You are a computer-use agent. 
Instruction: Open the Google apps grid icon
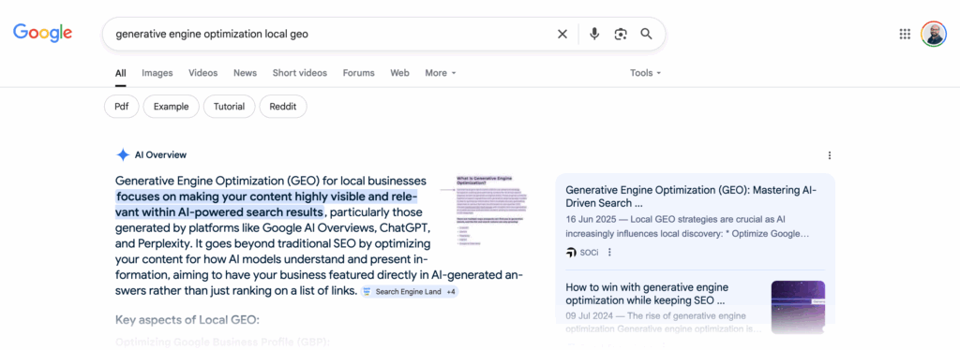(x=905, y=35)
